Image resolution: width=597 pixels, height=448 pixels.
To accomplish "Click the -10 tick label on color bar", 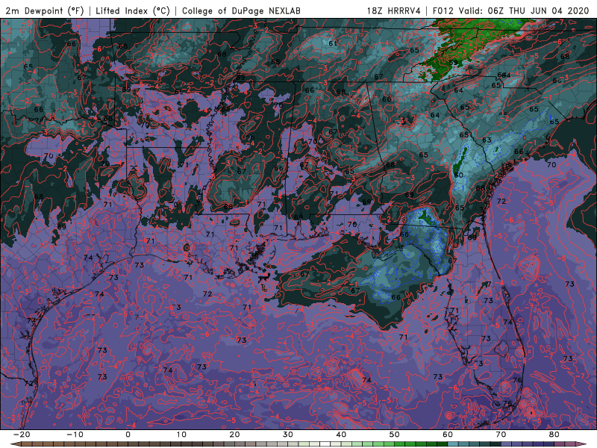I will coord(75,435).
